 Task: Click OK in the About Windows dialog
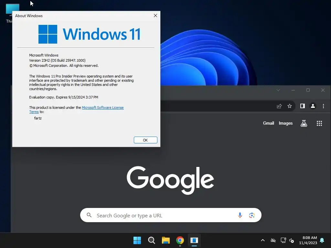click(145, 140)
